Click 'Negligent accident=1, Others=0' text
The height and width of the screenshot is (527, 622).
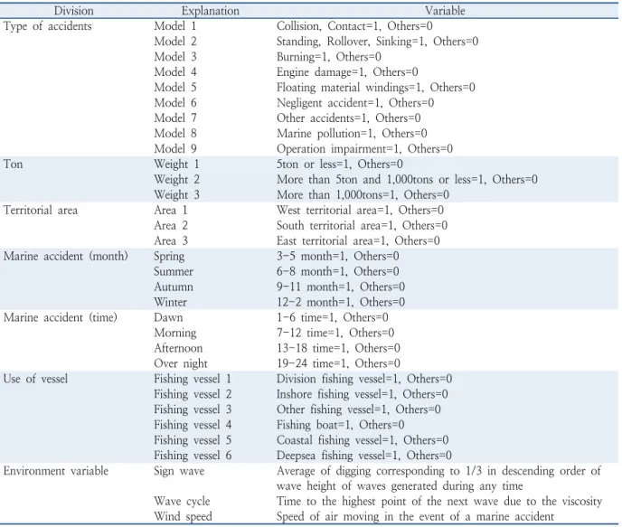(x=355, y=103)
